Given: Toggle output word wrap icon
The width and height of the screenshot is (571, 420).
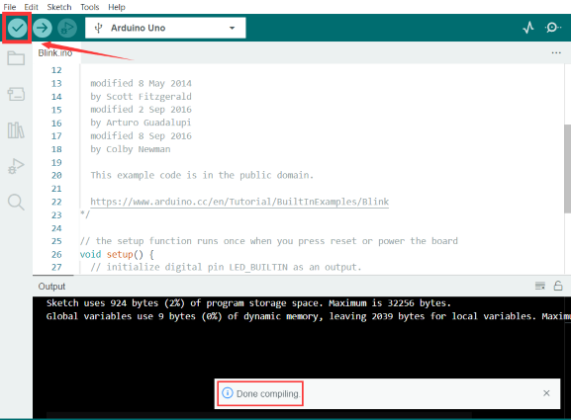Looking at the screenshot, I should tap(540, 286).
